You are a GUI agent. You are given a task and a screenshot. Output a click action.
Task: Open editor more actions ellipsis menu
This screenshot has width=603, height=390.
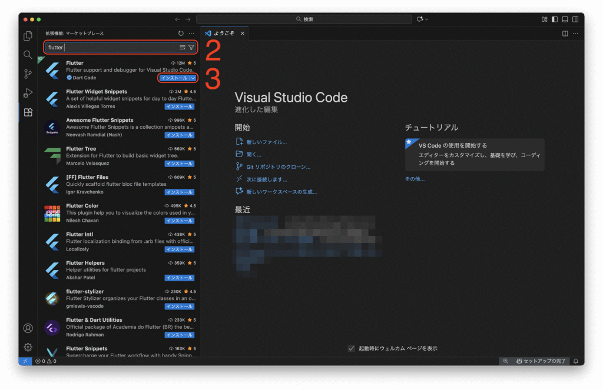point(575,34)
